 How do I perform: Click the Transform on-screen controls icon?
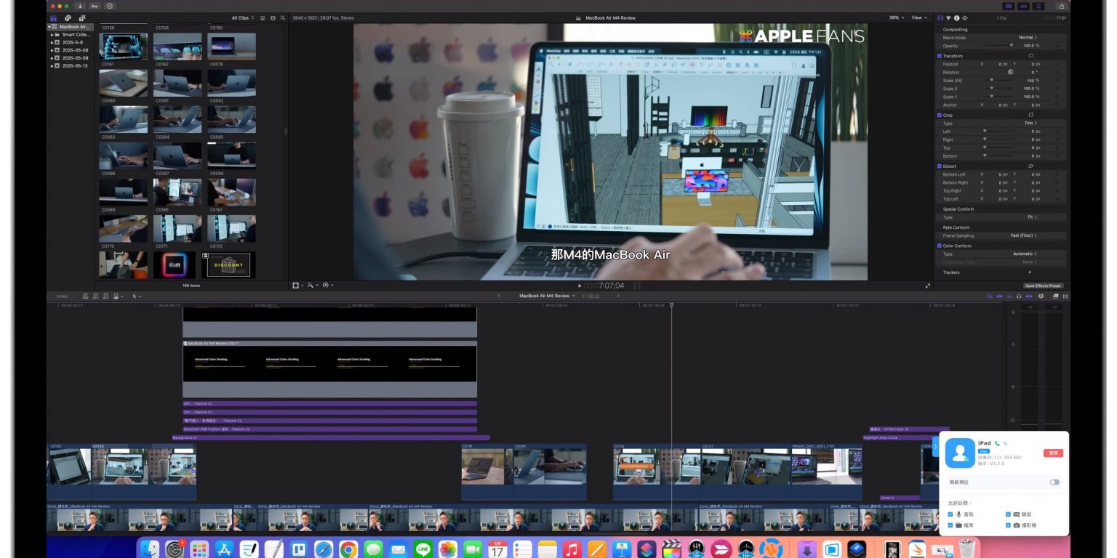pos(1030,56)
